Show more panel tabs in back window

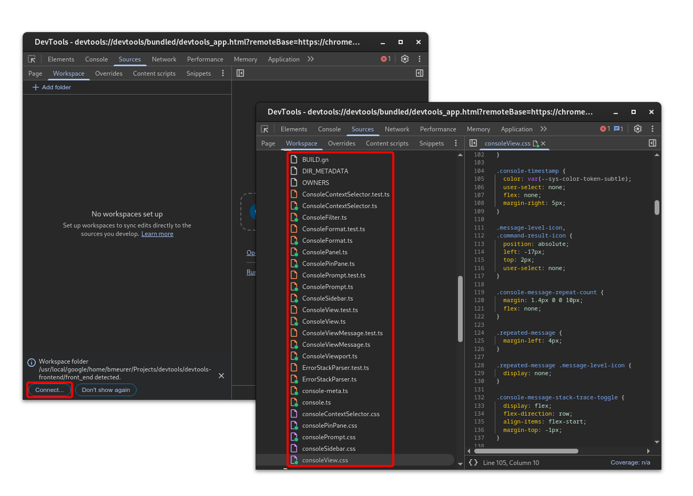[x=311, y=59]
